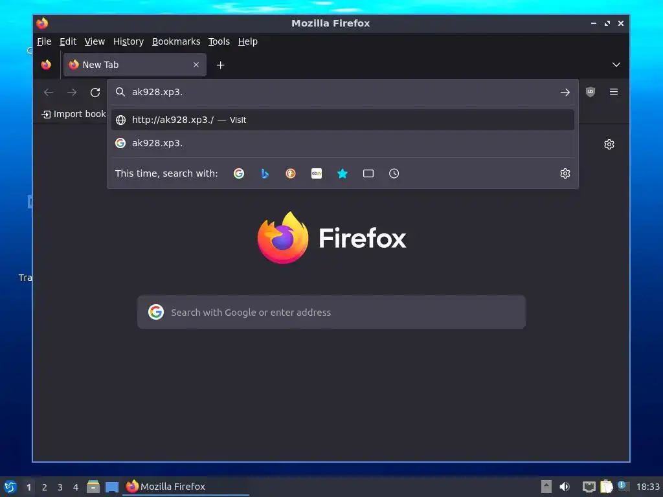Search in open Tabs icon
The image size is (663, 497).
pyautogui.click(x=368, y=173)
